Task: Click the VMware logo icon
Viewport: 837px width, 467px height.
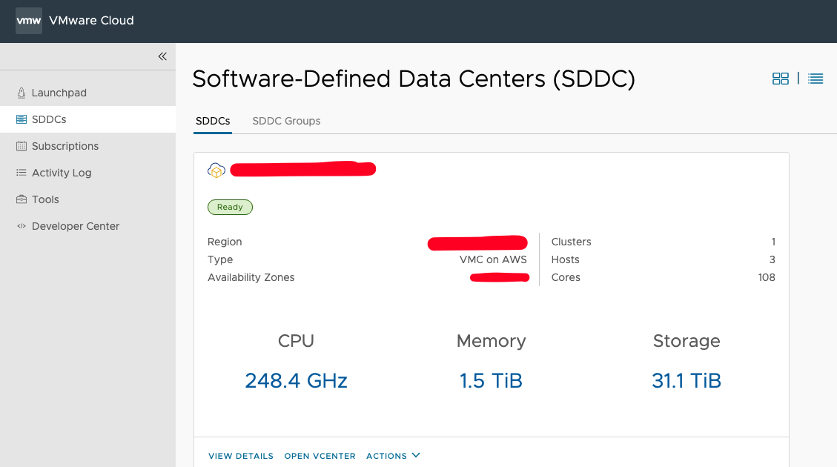Action: (x=29, y=21)
